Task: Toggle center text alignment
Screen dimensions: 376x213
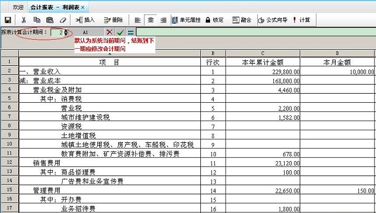Action: pos(150,20)
